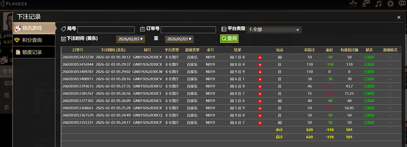Click the green 查询 search button
Viewport: 407px width, 147px height.
pos(229,39)
